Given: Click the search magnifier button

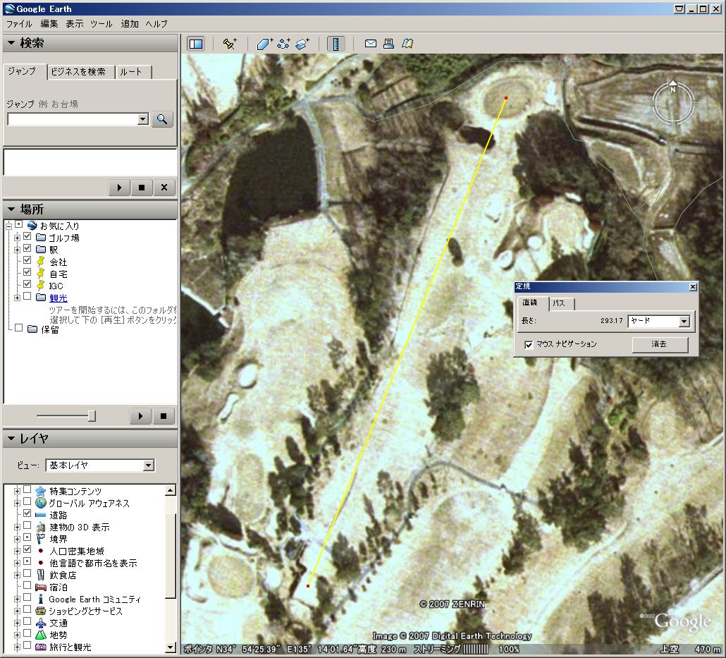Looking at the screenshot, I should [x=162, y=119].
